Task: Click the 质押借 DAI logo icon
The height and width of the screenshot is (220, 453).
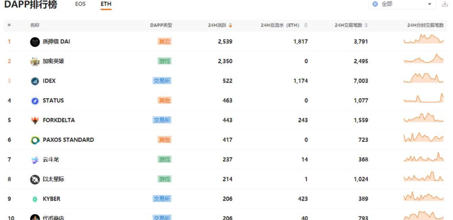Action: click(x=35, y=42)
